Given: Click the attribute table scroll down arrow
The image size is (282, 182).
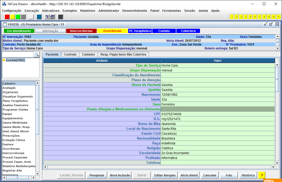Looking at the screenshot, I should [277, 163].
